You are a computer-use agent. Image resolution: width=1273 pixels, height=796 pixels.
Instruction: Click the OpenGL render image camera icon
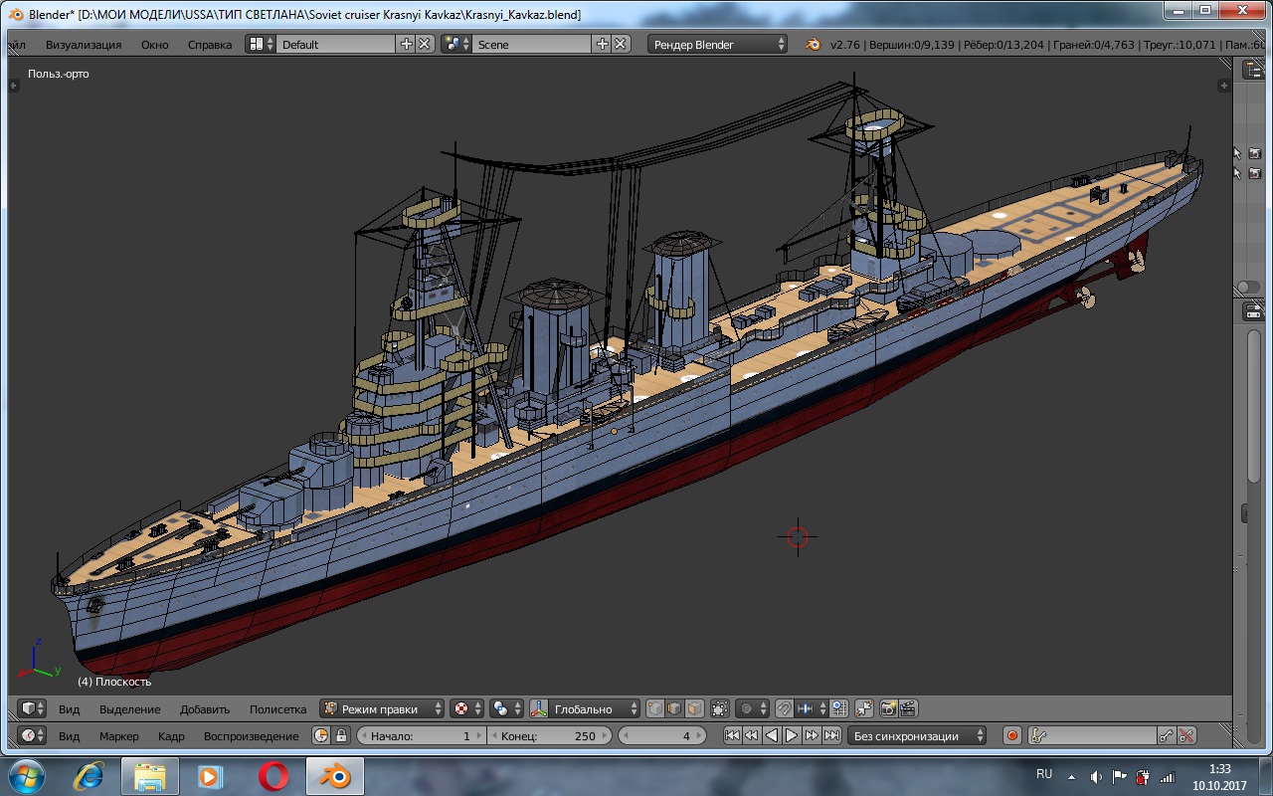click(887, 709)
